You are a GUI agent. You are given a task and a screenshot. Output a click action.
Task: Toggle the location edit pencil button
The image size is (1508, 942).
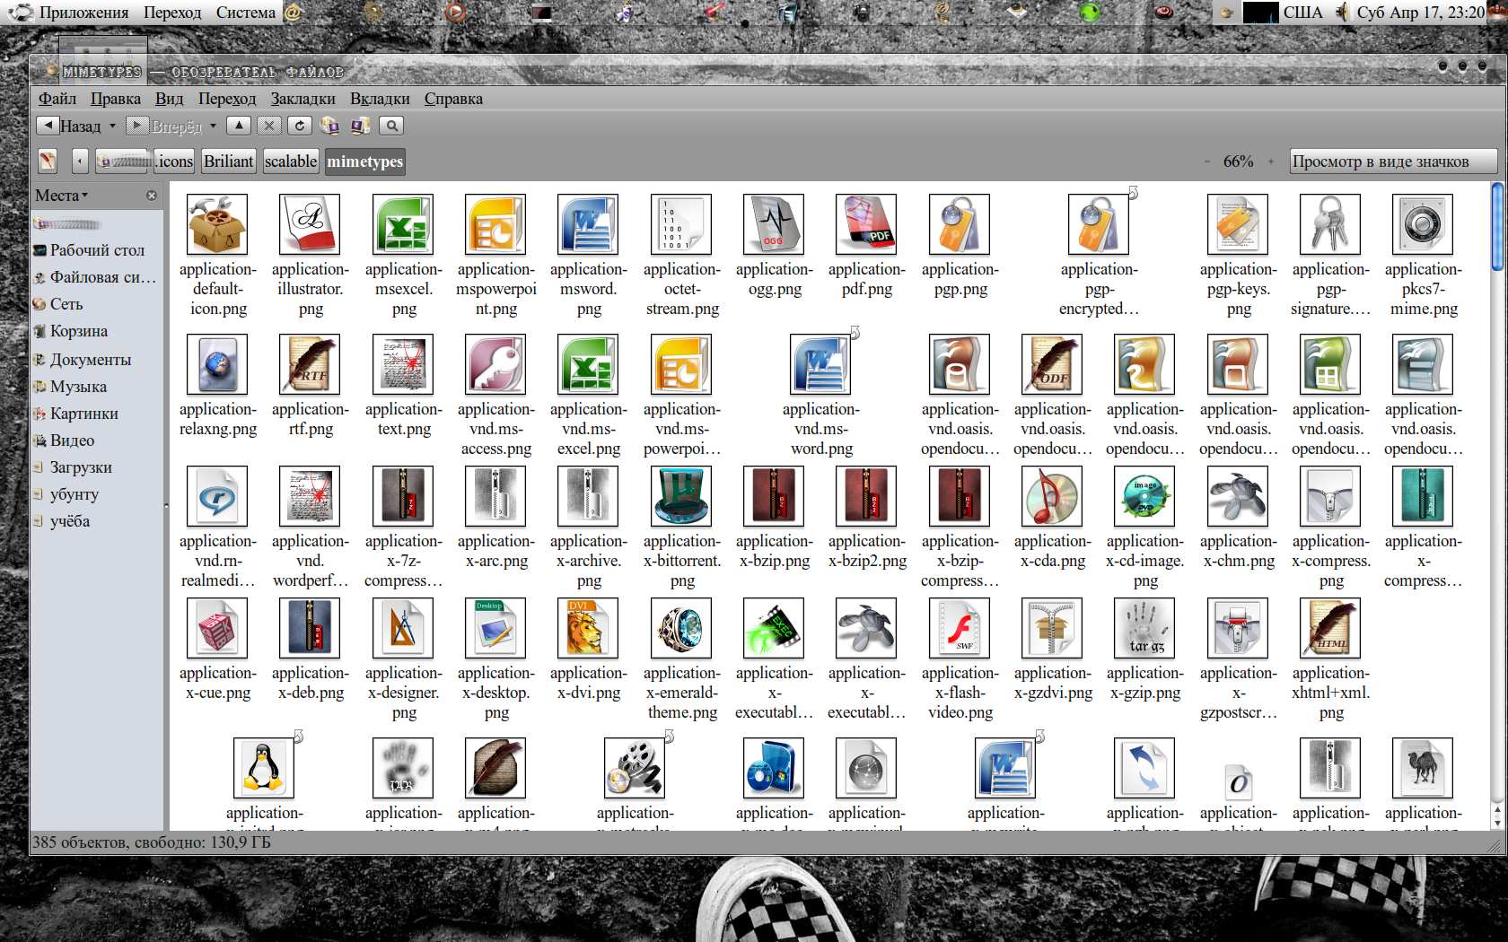[48, 161]
